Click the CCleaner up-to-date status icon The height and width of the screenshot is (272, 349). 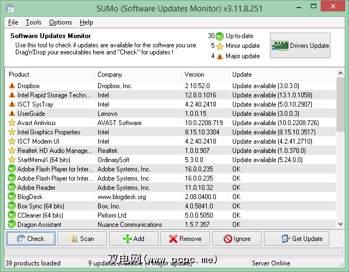pos(12,215)
